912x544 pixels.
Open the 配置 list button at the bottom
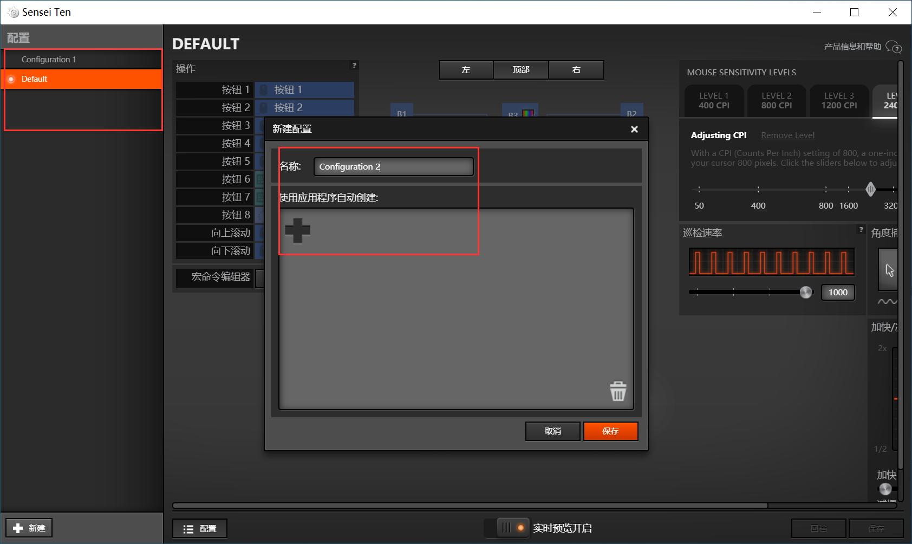coord(200,529)
